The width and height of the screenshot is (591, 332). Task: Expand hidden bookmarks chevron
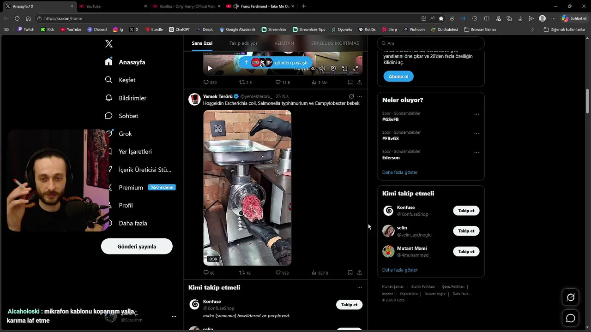(532, 30)
